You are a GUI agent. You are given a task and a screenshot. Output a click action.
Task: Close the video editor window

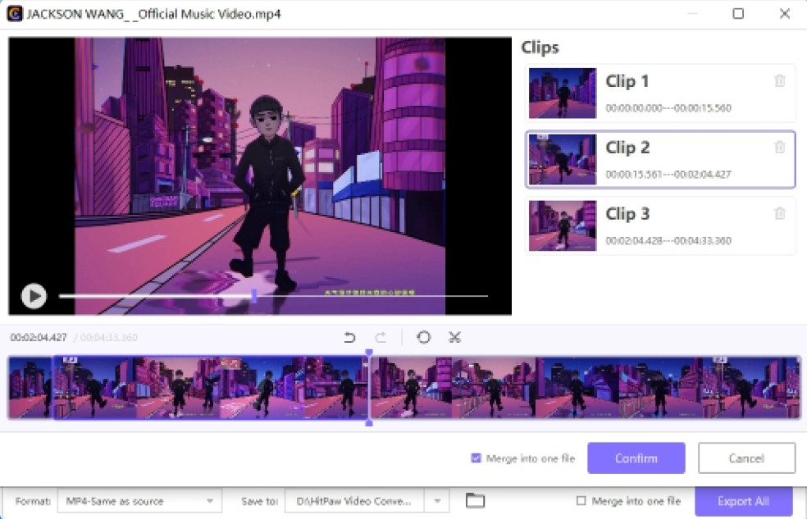(x=784, y=13)
